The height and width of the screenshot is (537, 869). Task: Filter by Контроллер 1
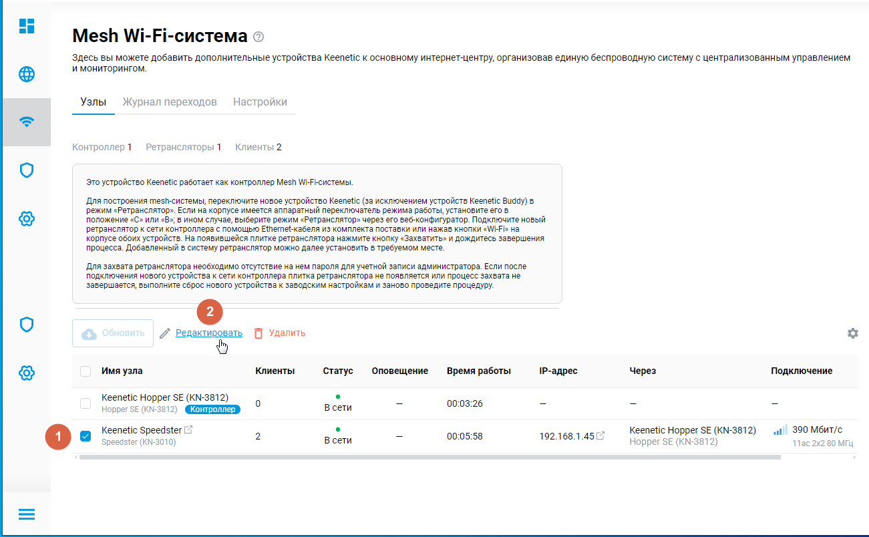pos(102,147)
